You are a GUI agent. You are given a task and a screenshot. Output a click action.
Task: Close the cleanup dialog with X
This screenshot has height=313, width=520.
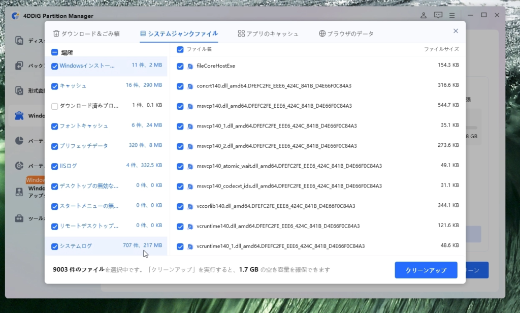pos(456,31)
